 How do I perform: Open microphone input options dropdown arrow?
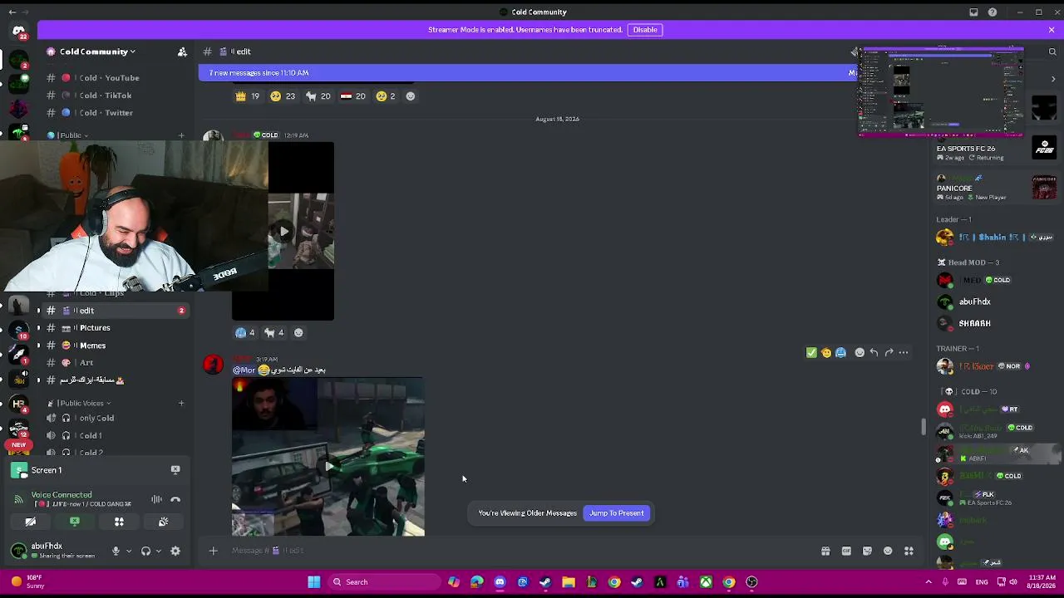[x=128, y=551]
